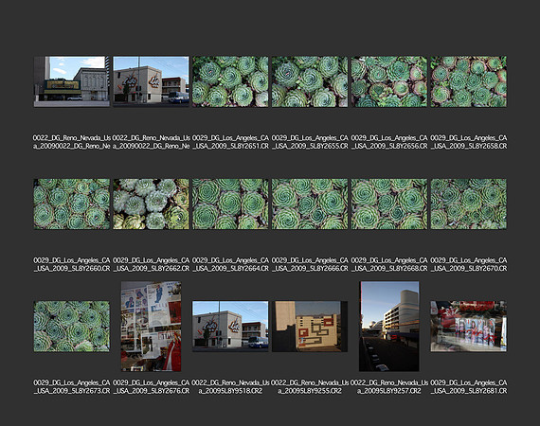Open the geometric wall mural photo 5L8Y9255

point(310,327)
